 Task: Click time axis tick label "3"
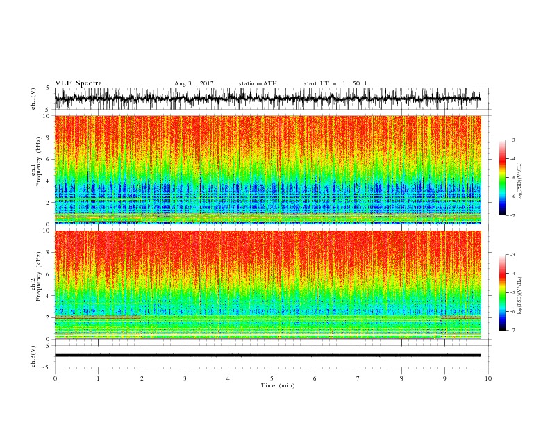tap(185, 378)
